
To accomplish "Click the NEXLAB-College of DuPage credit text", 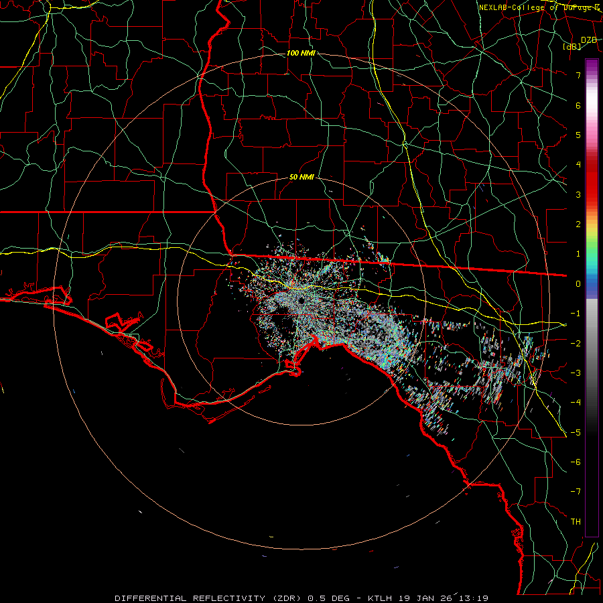I will pyautogui.click(x=539, y=7).
